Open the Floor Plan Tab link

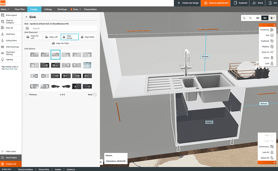[x=12, y=68]
